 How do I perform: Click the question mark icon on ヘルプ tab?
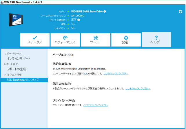pos(156,38)
